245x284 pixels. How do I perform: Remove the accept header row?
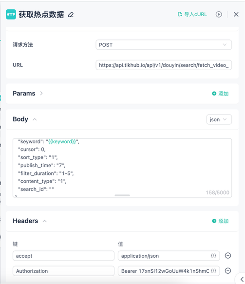228,256
